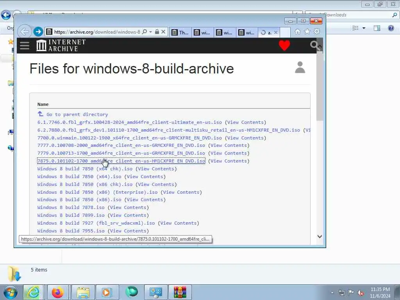Image resolution: width=400 pixels, height=300 pixels.
Task: Switch to the first 'wi...' tab
Action: (x=202, y=32)
